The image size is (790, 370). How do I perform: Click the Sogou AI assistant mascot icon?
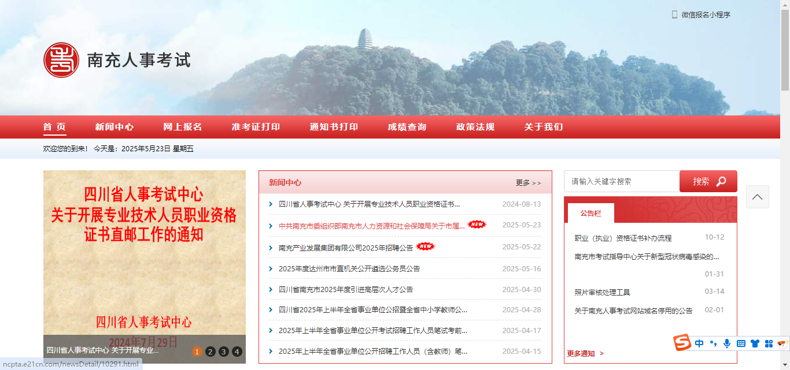[x=782, y=343]
